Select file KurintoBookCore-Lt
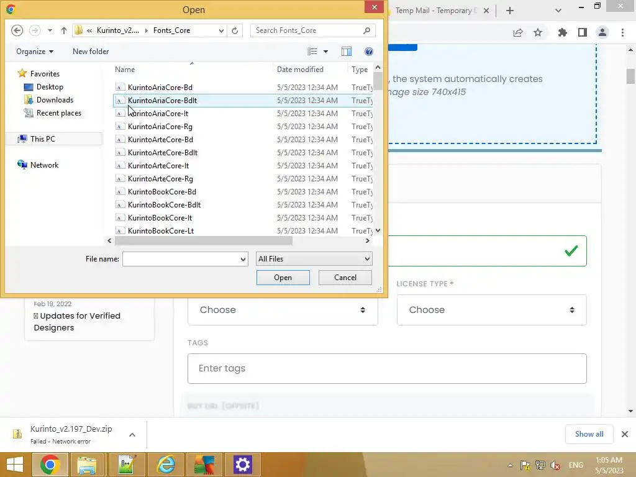This screenshot has height=477, width=636. point(243,230)
